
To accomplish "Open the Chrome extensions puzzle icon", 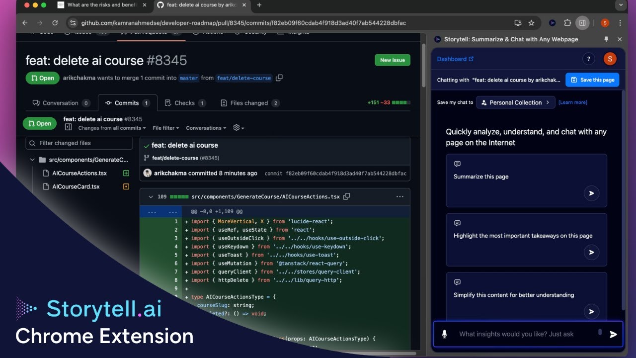I will pos(567,23).
